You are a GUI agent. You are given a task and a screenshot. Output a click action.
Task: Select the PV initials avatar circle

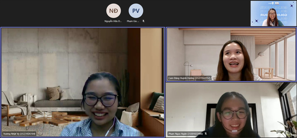(136, 11)
